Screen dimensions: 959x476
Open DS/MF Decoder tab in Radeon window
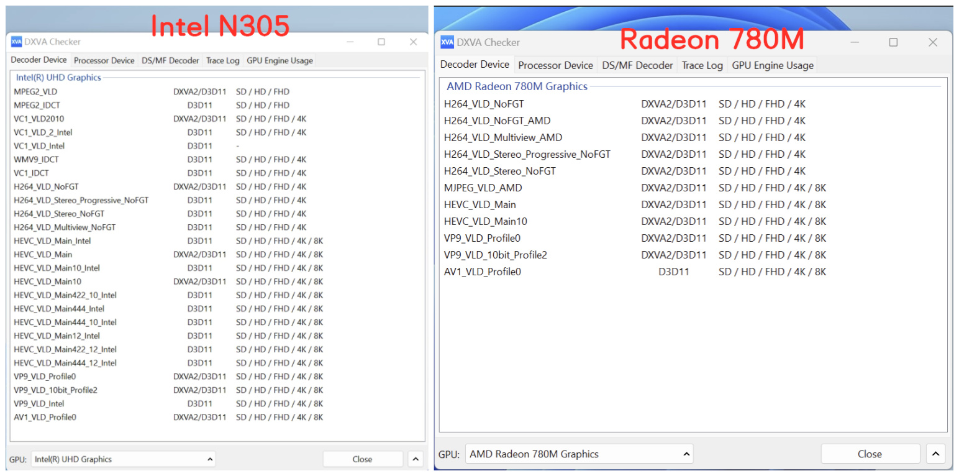click(637, 65)
